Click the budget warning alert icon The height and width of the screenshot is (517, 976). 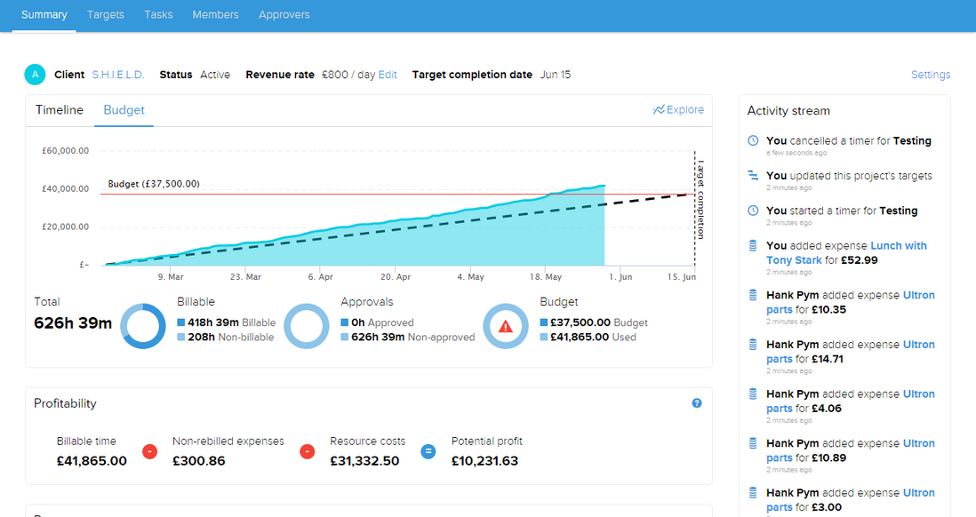[506, 326]
